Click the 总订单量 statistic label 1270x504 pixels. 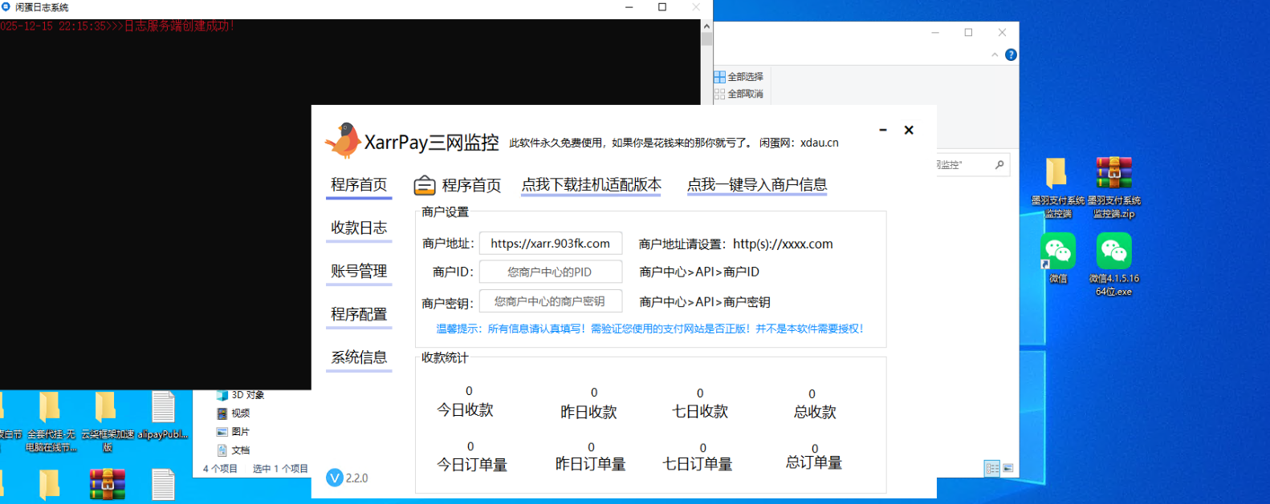coord(813,462)
